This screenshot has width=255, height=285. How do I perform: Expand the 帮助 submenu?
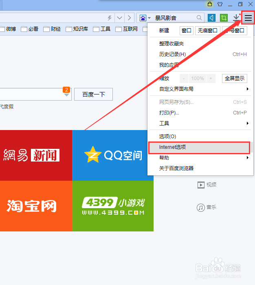coord(200,158)
